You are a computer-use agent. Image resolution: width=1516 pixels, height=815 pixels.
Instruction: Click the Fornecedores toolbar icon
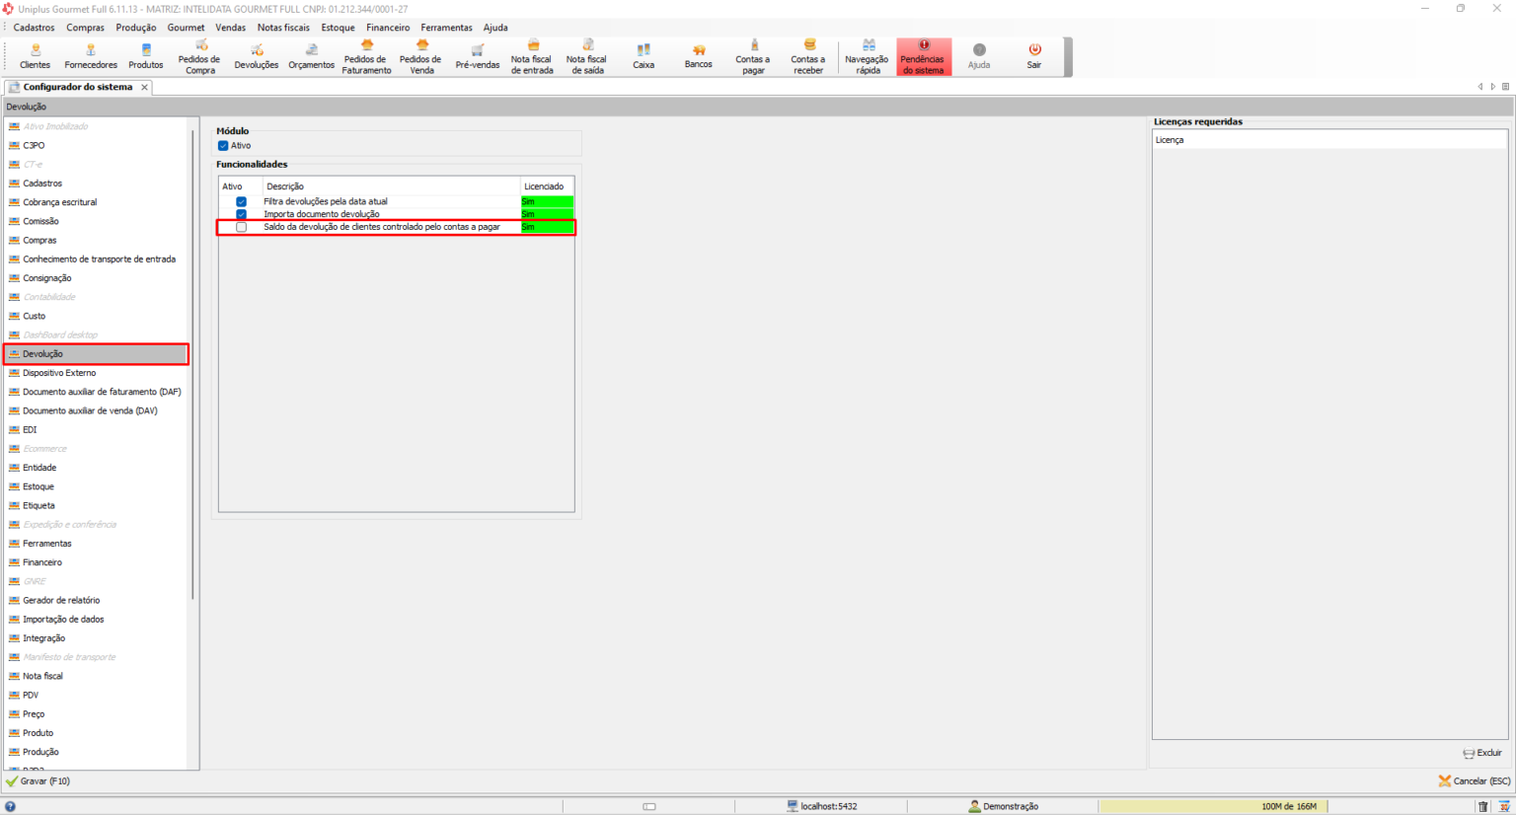click(x=91, y=56)
